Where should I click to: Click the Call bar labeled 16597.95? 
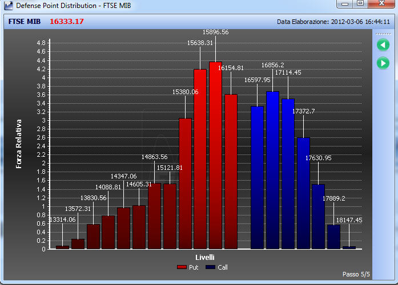(257, 178)
